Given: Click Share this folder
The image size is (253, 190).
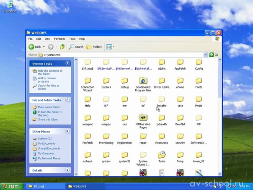Looking at the screenshot, I should tap(48, 120).
